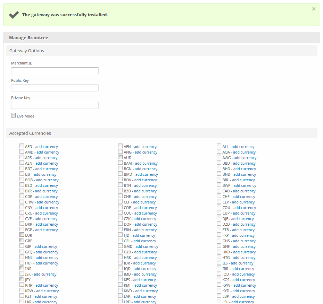Click the Merchant ID input field

click(x=55, y=71)
